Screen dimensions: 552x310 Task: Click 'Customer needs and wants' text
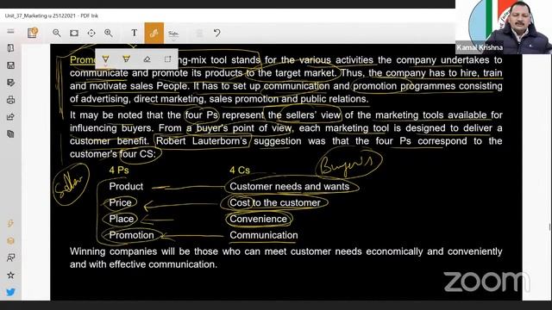(290, 186)
